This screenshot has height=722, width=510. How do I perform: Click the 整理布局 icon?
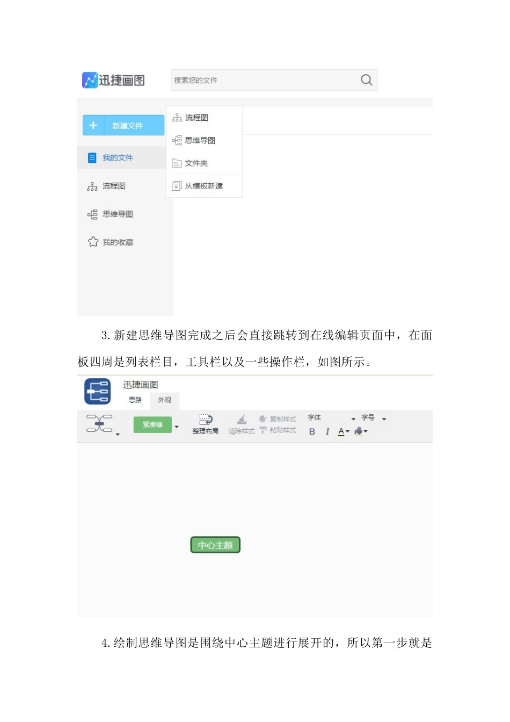pyautogui.click(x=206, y=420)
